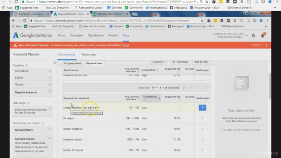Screen dimensions: 281x158
Task: Open Domains bookmark in outer browser
Action: 115,8
